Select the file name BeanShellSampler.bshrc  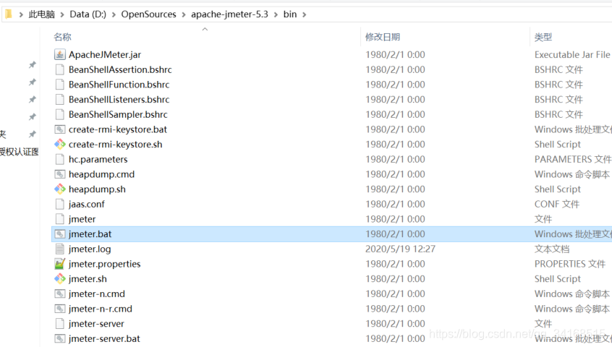(118, 114)
